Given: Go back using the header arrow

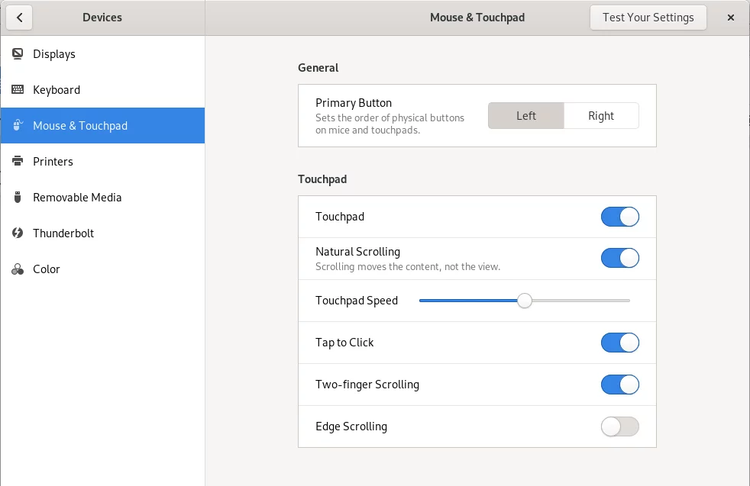Looking at the screenshot, I should point(19,18).
